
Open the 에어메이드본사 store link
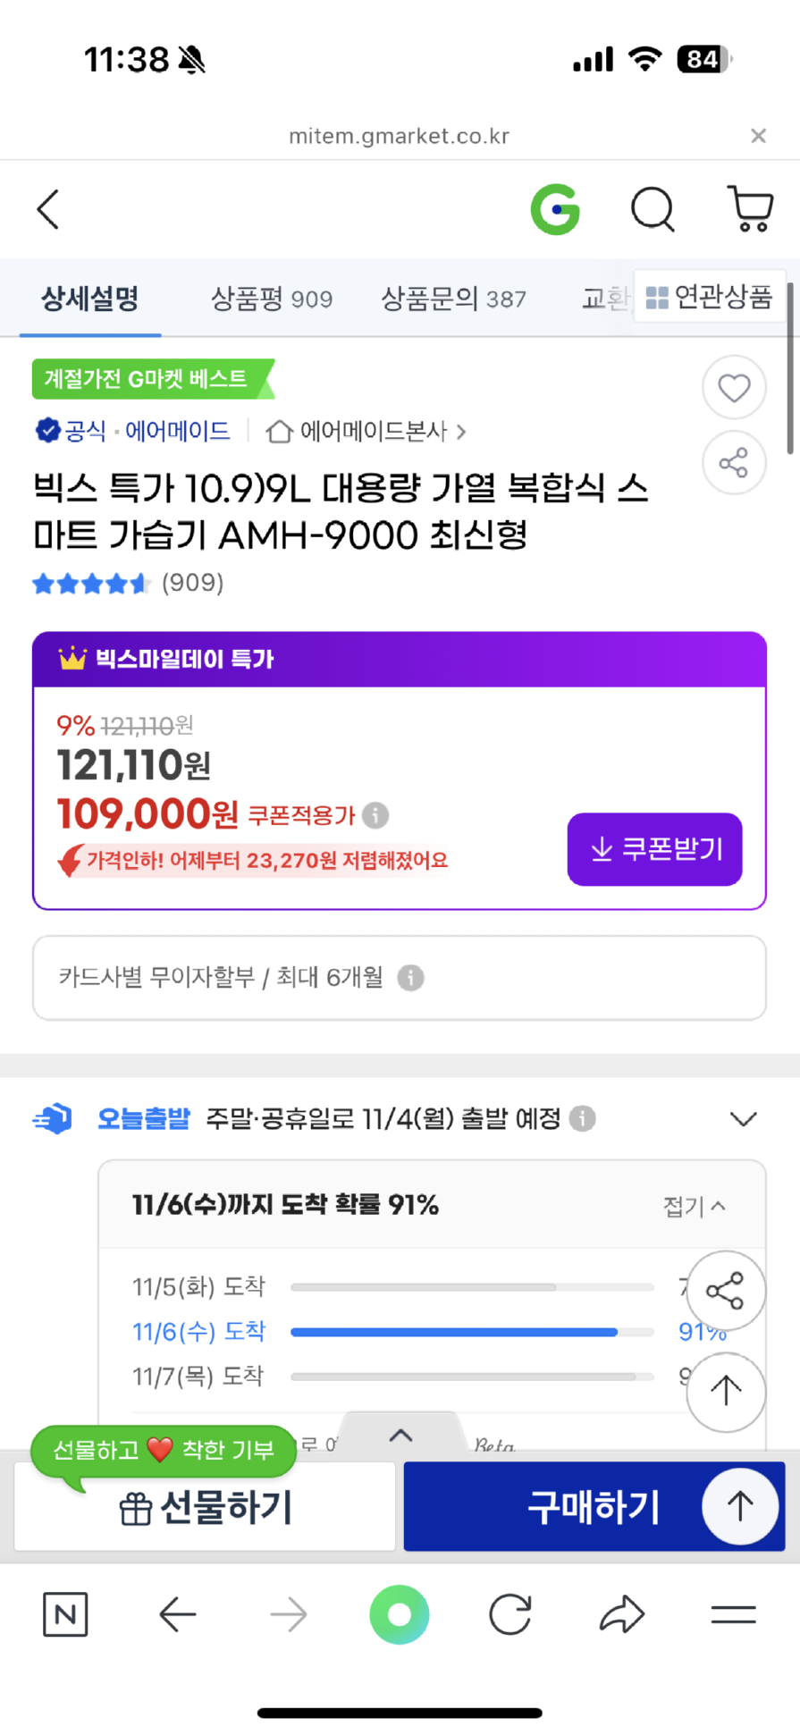point(366,432)
